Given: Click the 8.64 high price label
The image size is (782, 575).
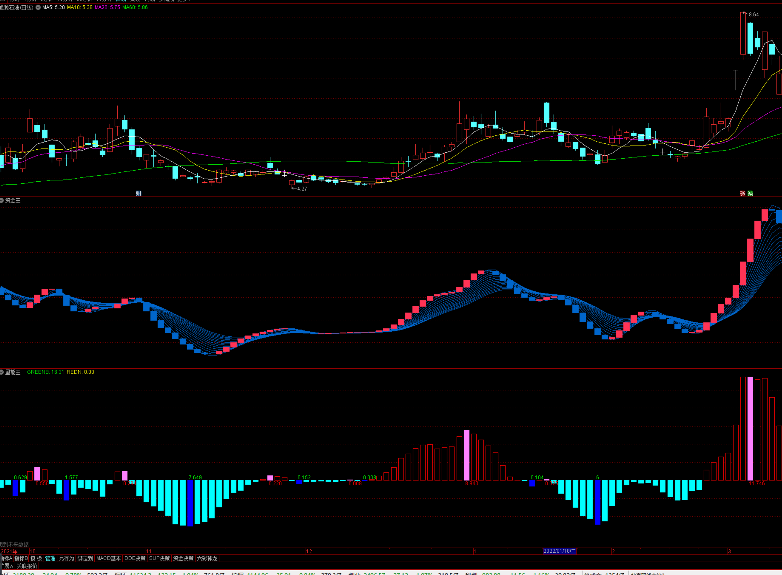Looking at the screenshot, I should click(x=753, y=15).
